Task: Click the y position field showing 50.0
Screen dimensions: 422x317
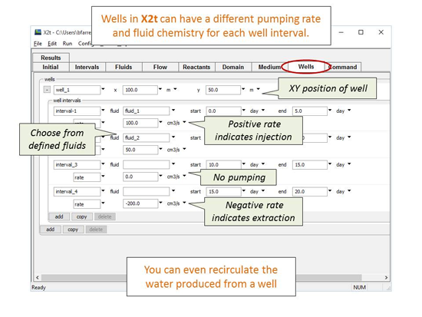Action: pyautogui.click(x=223, y=90)
